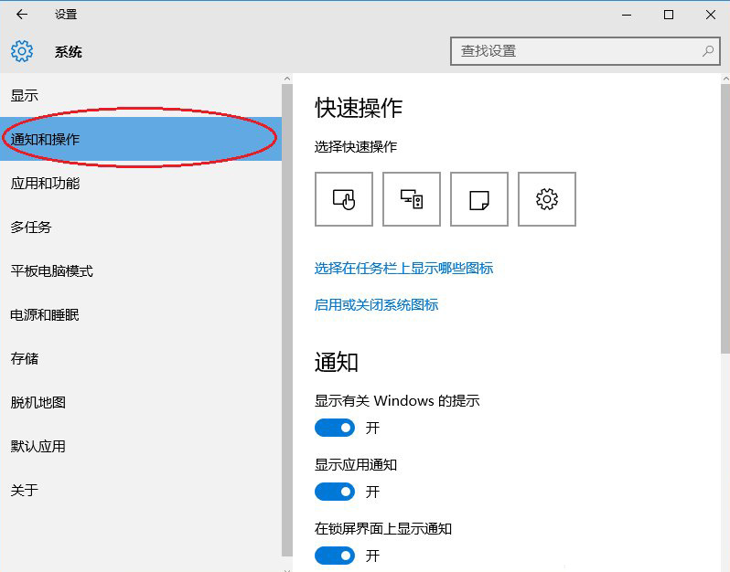Select the All settings gear quick action tile
Viewport: 730px width, 572px height.
click(547, 199)
